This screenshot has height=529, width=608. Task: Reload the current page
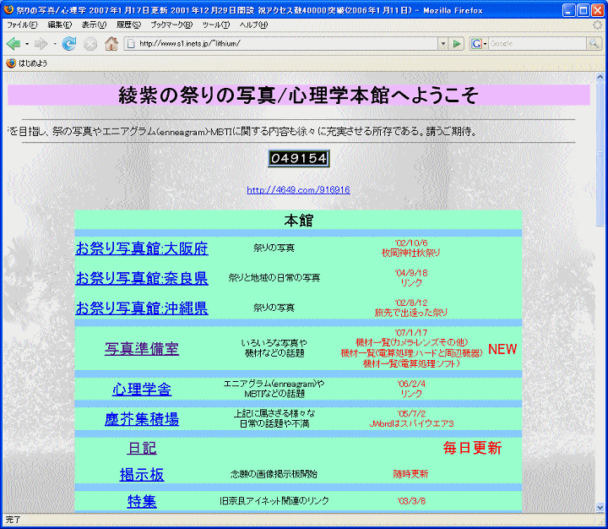(x=69, y=43)
